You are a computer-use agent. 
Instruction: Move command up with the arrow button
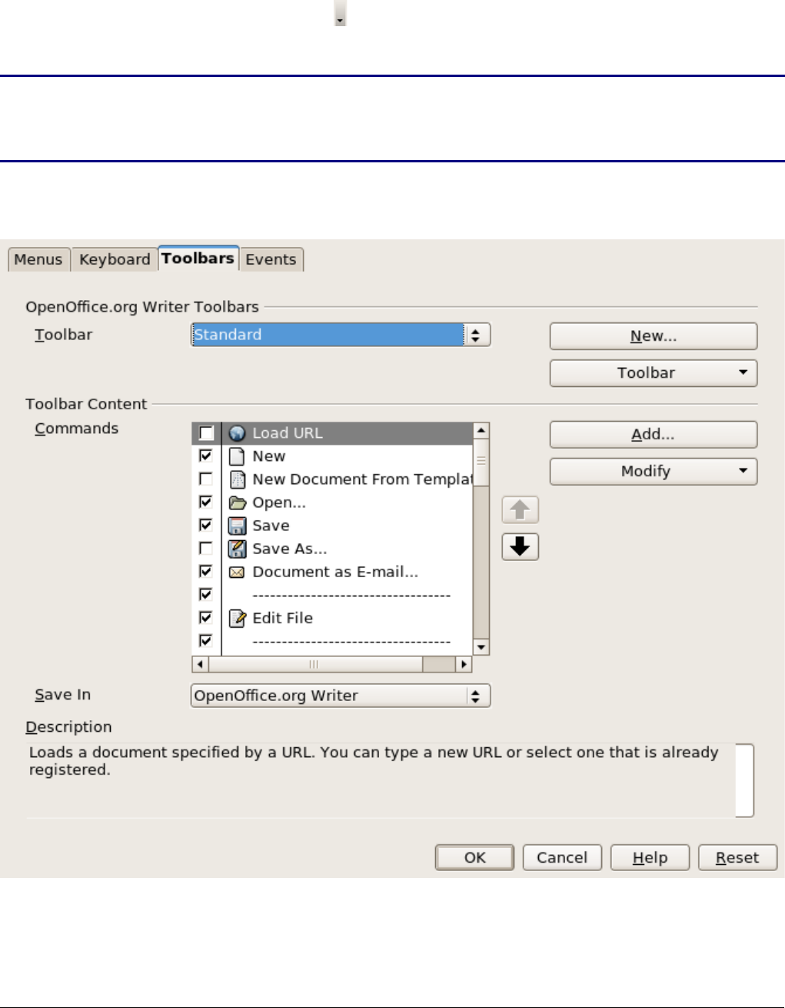click(x=521, y=510)
